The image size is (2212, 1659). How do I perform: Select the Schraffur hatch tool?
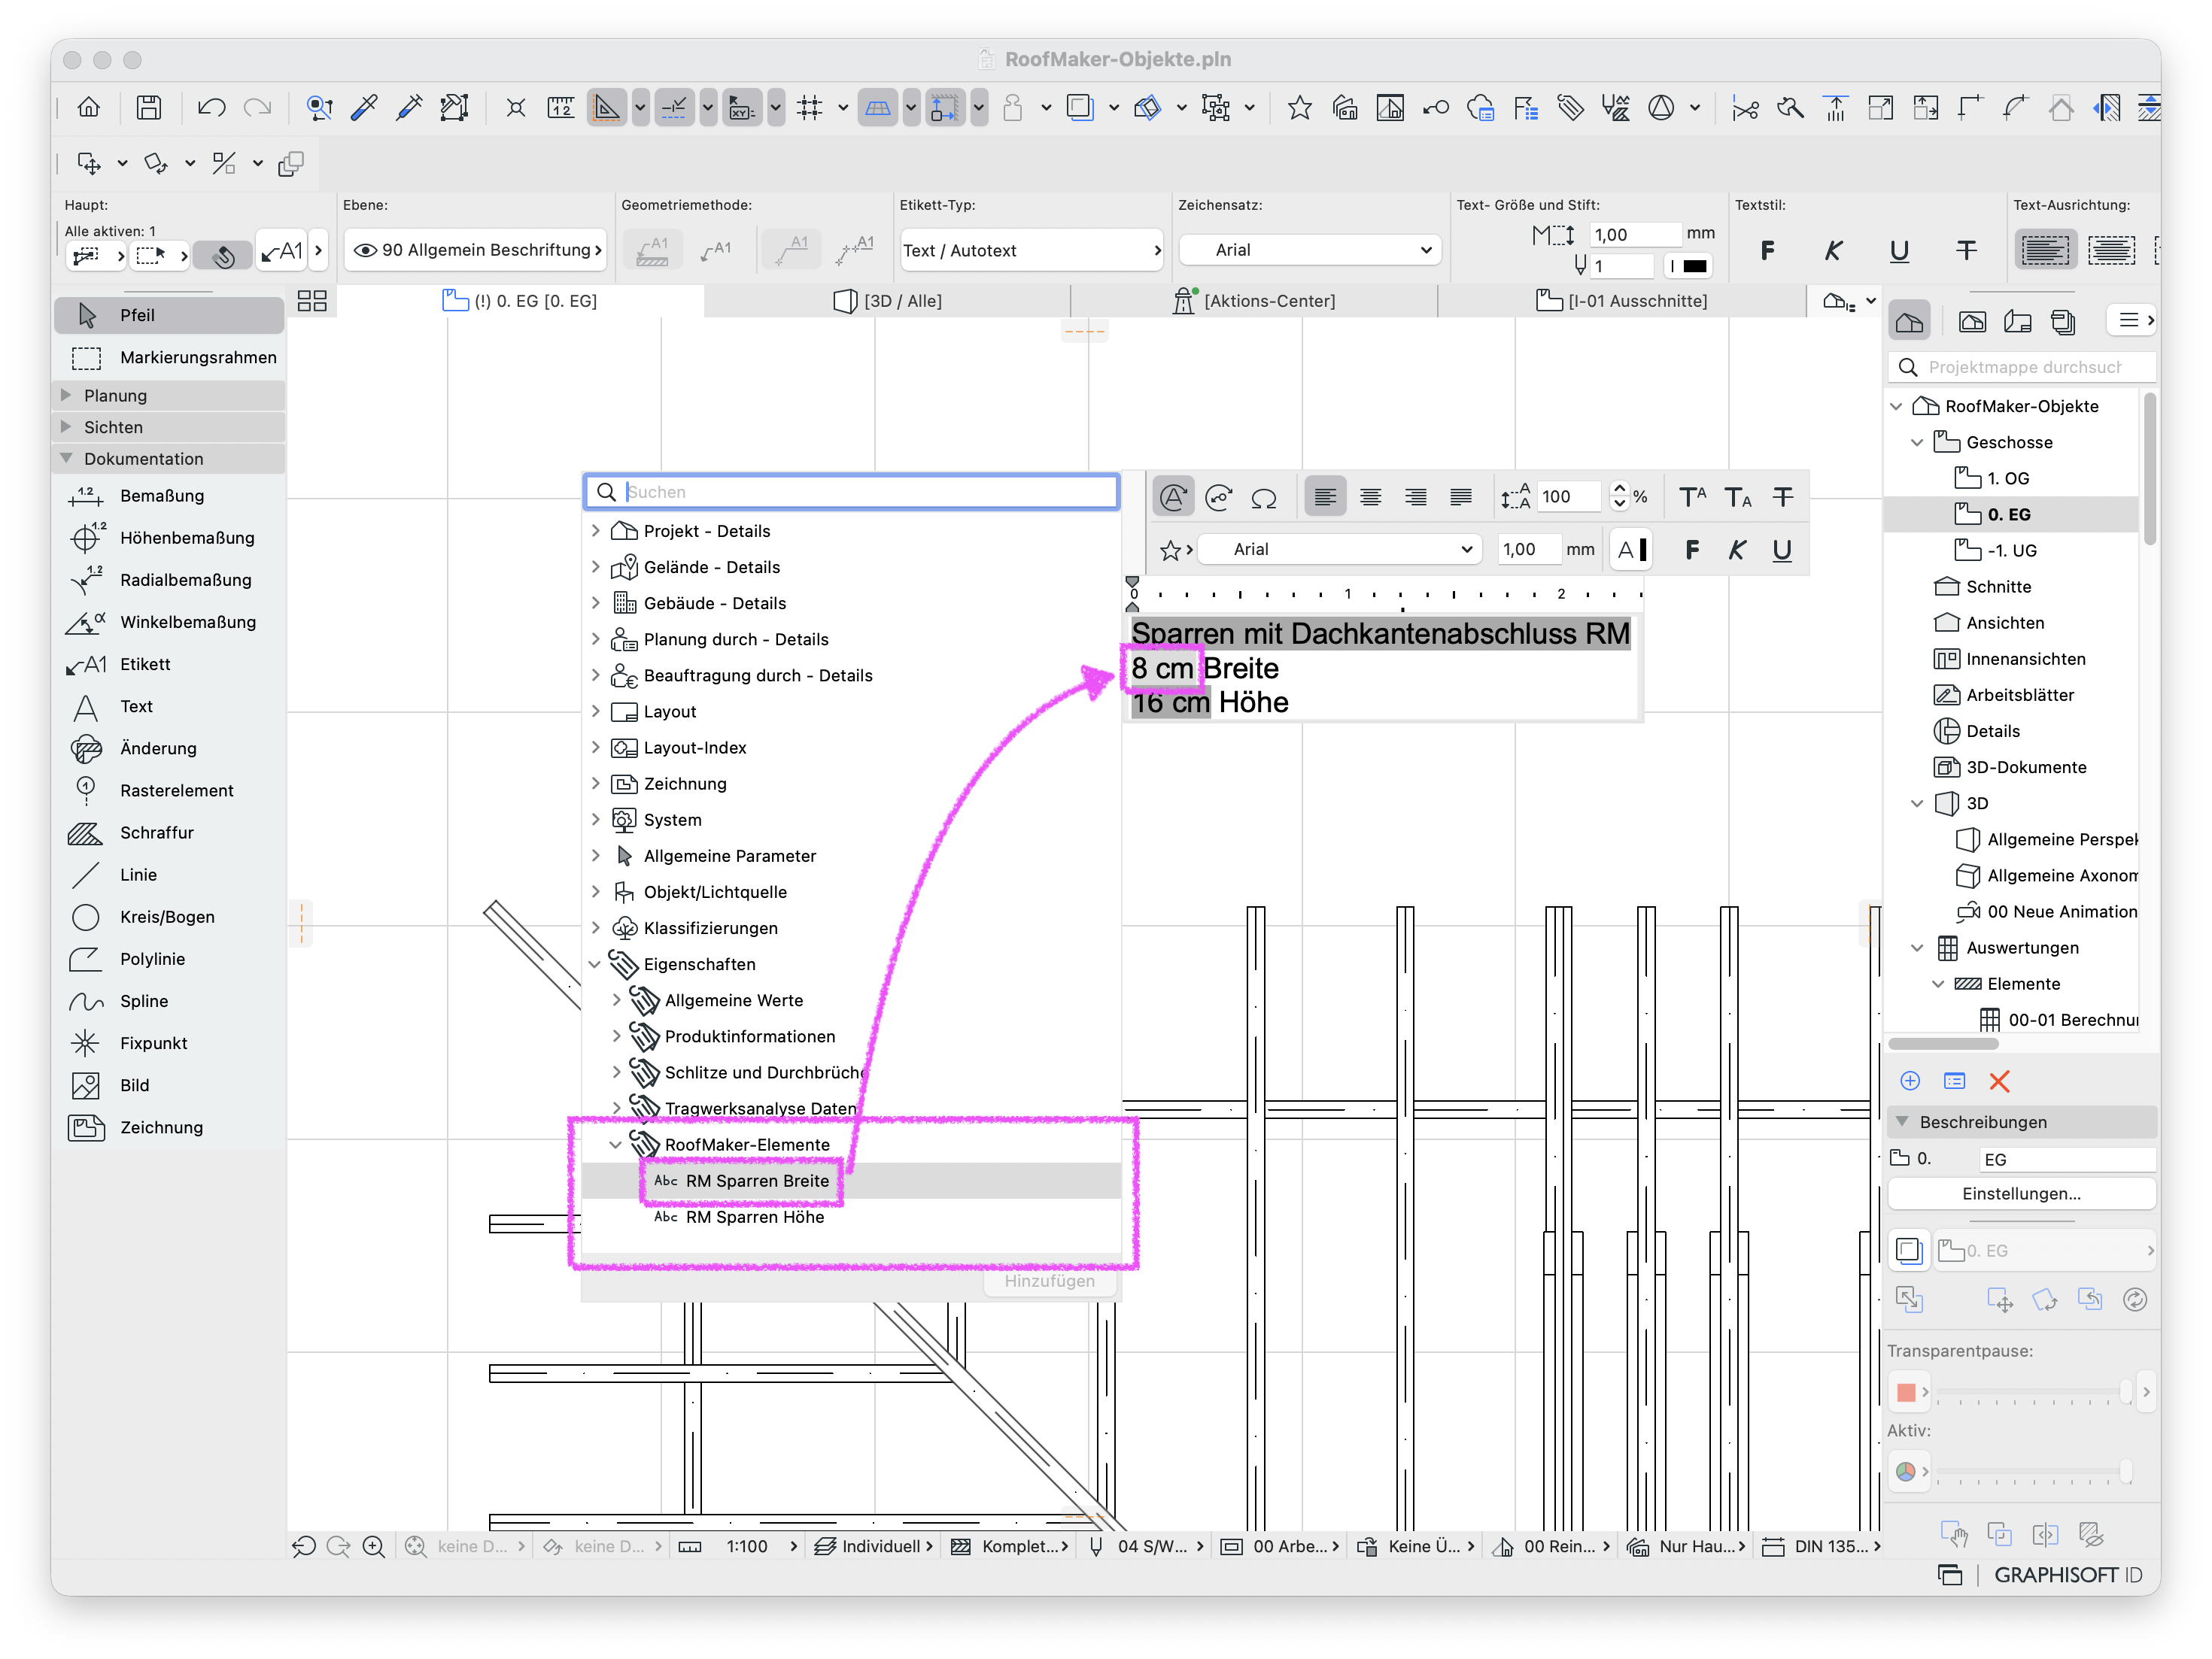pos(169,833)
